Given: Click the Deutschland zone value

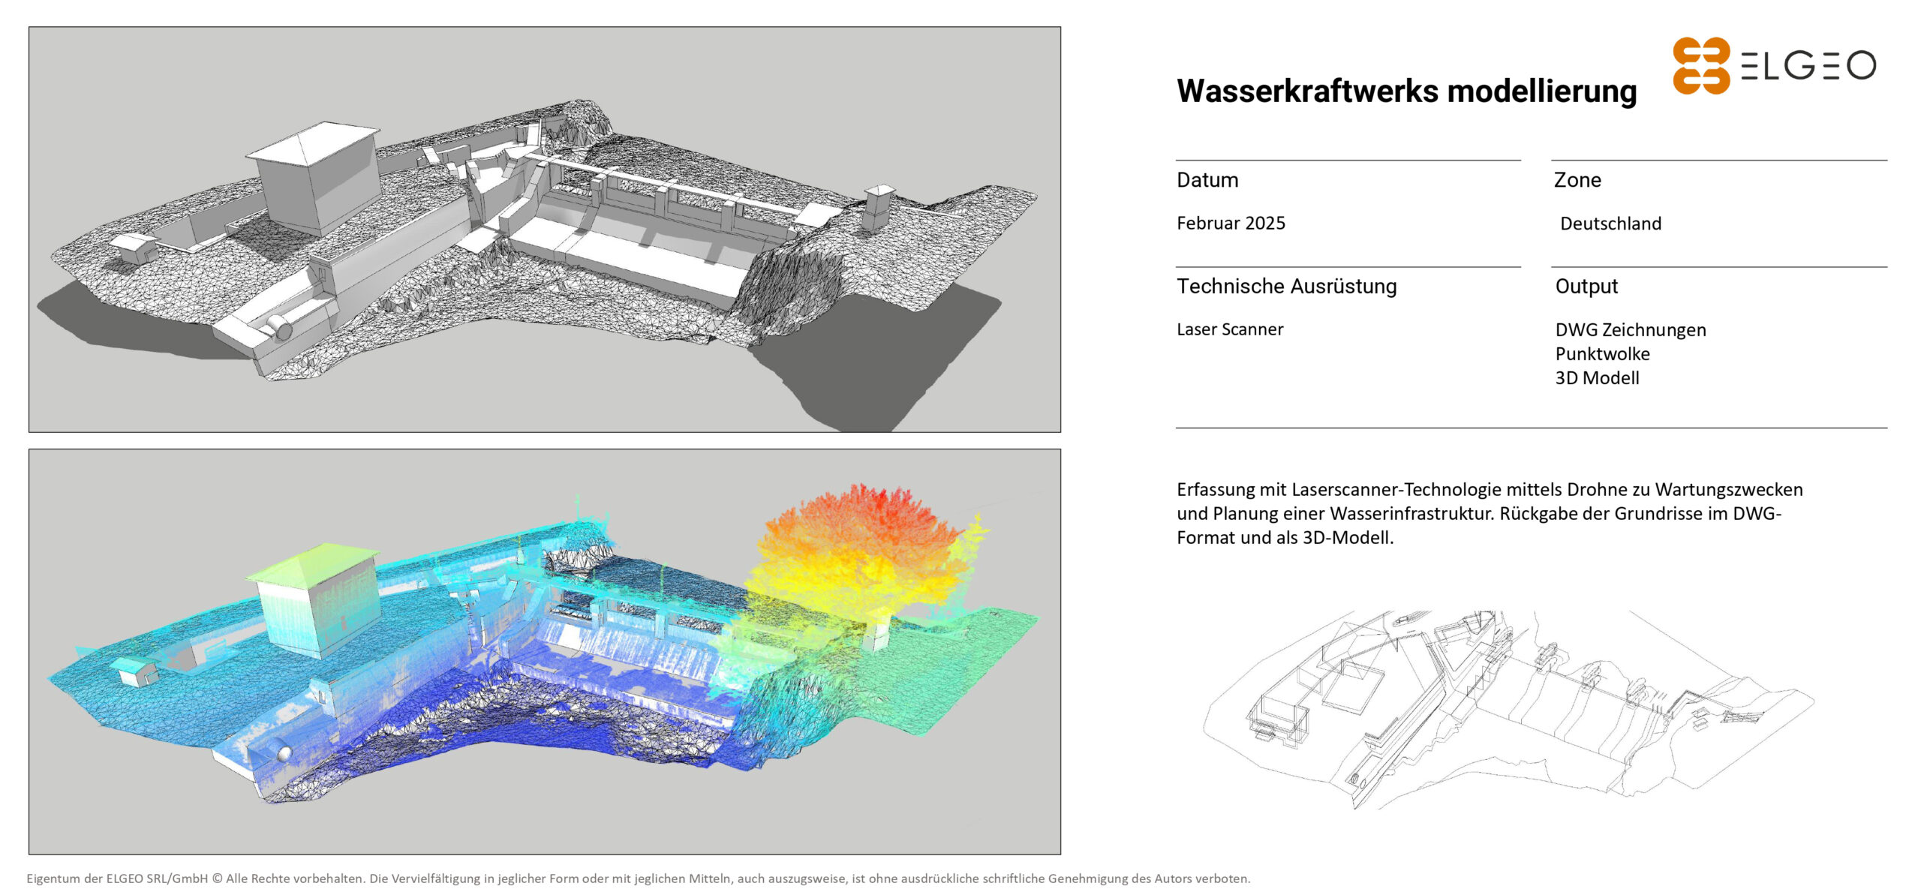Looking at the screenshot, I should pos(1610,224).
